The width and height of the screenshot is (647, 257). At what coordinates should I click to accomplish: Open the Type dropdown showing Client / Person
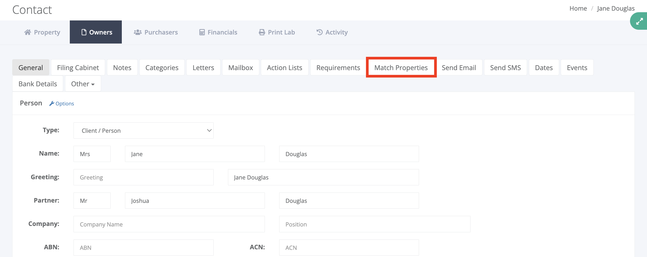pyautogui.click(x=144, y=130)
